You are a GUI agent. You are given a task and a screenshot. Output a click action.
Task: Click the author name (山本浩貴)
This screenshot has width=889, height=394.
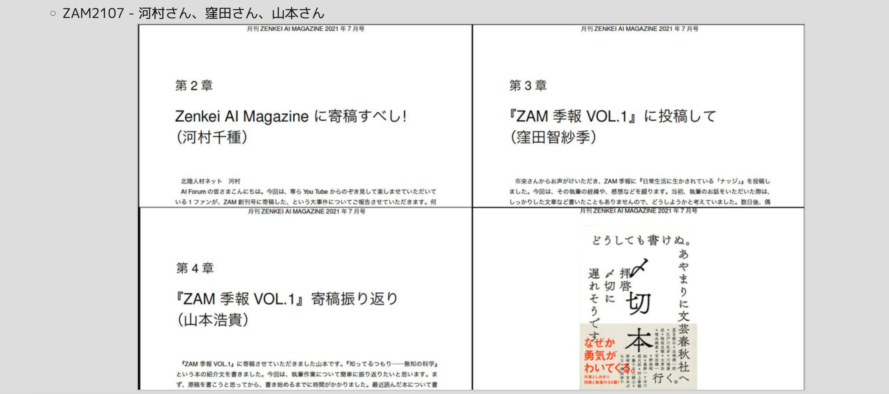213,320
